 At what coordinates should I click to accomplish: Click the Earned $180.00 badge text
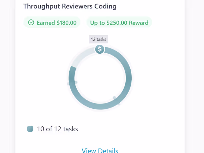pos(56,23)
